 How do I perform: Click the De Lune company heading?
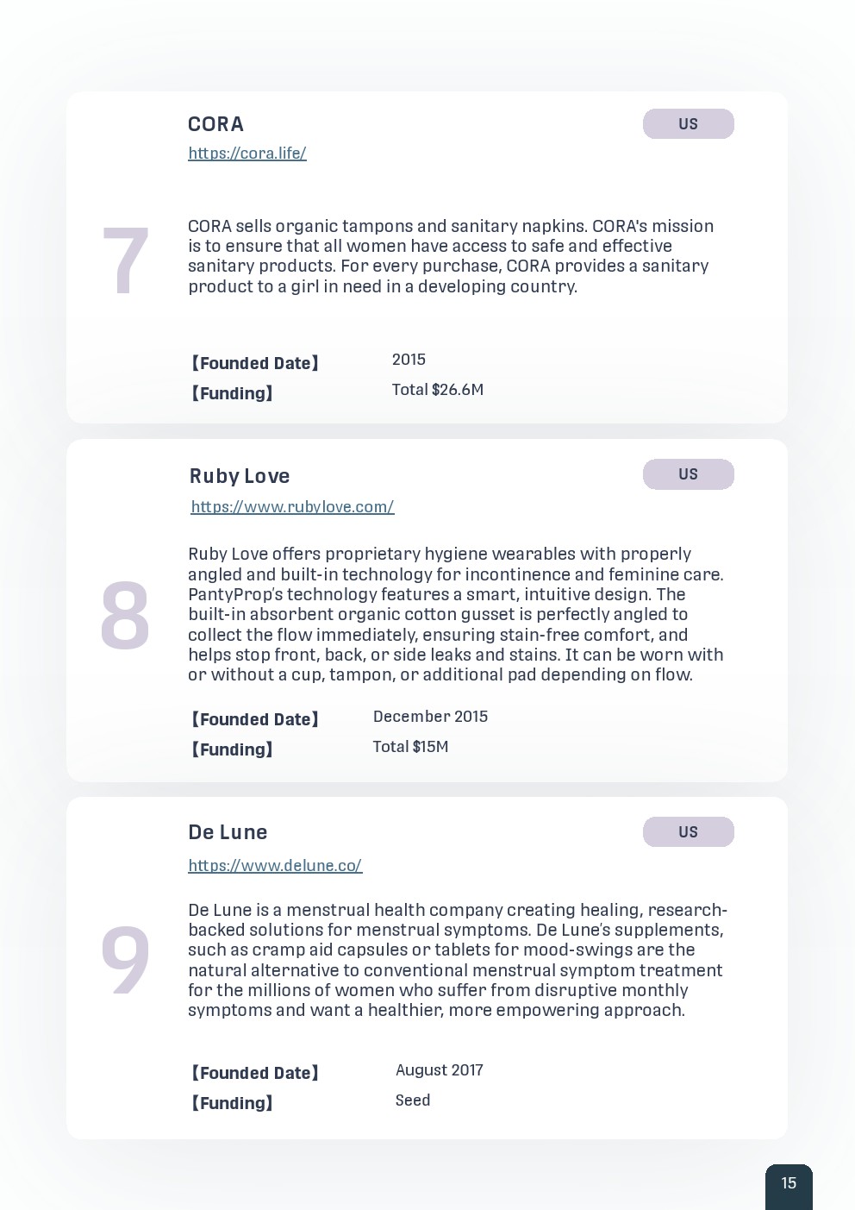(228, 832)
